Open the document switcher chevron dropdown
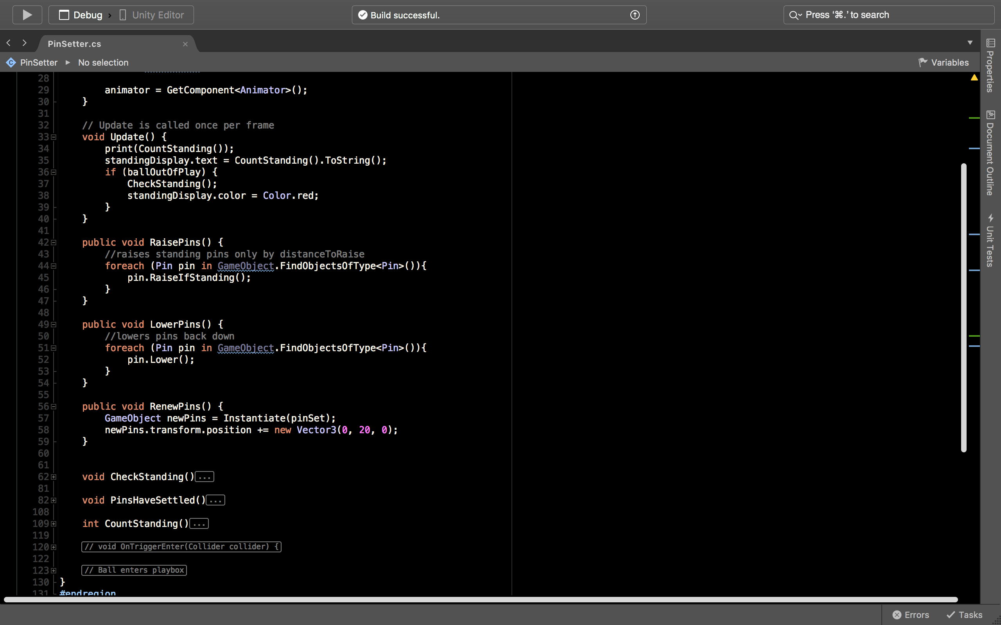 tap(970, 43)
